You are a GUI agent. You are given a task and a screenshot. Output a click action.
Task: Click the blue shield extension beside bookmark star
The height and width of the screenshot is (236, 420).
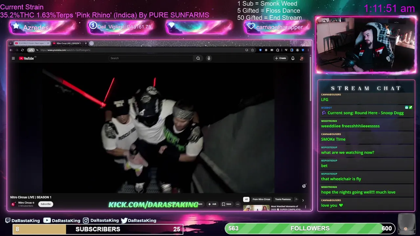click(260, 50)
